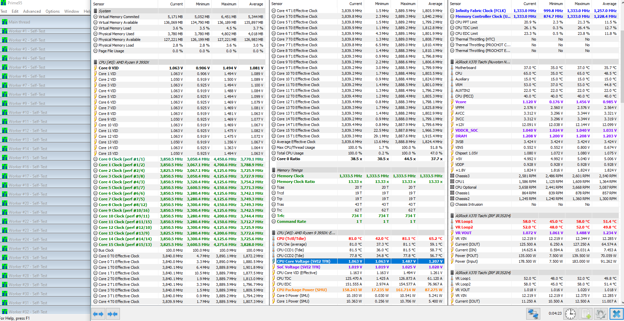The height and width of the screenshot is (321, 624).
Task: Open sensor settings with the gear icon
Action: (x=601, y=314)
